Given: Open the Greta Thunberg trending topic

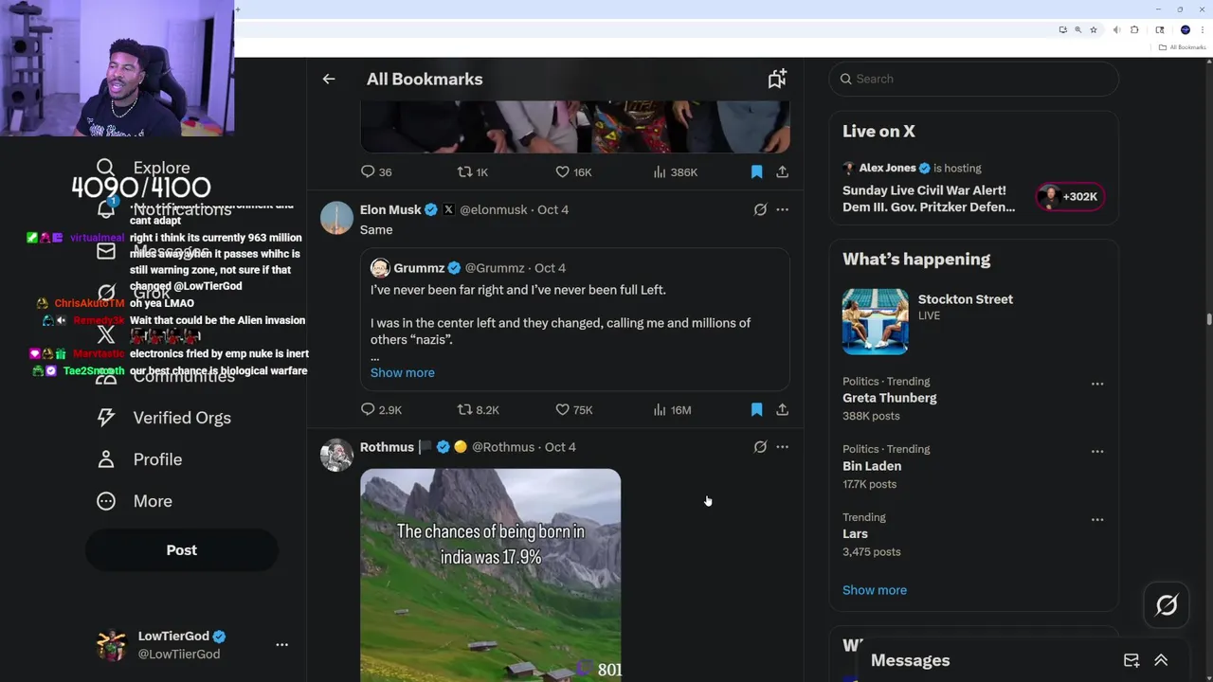Looking at the screenshot, I should [x=889, y=399].
